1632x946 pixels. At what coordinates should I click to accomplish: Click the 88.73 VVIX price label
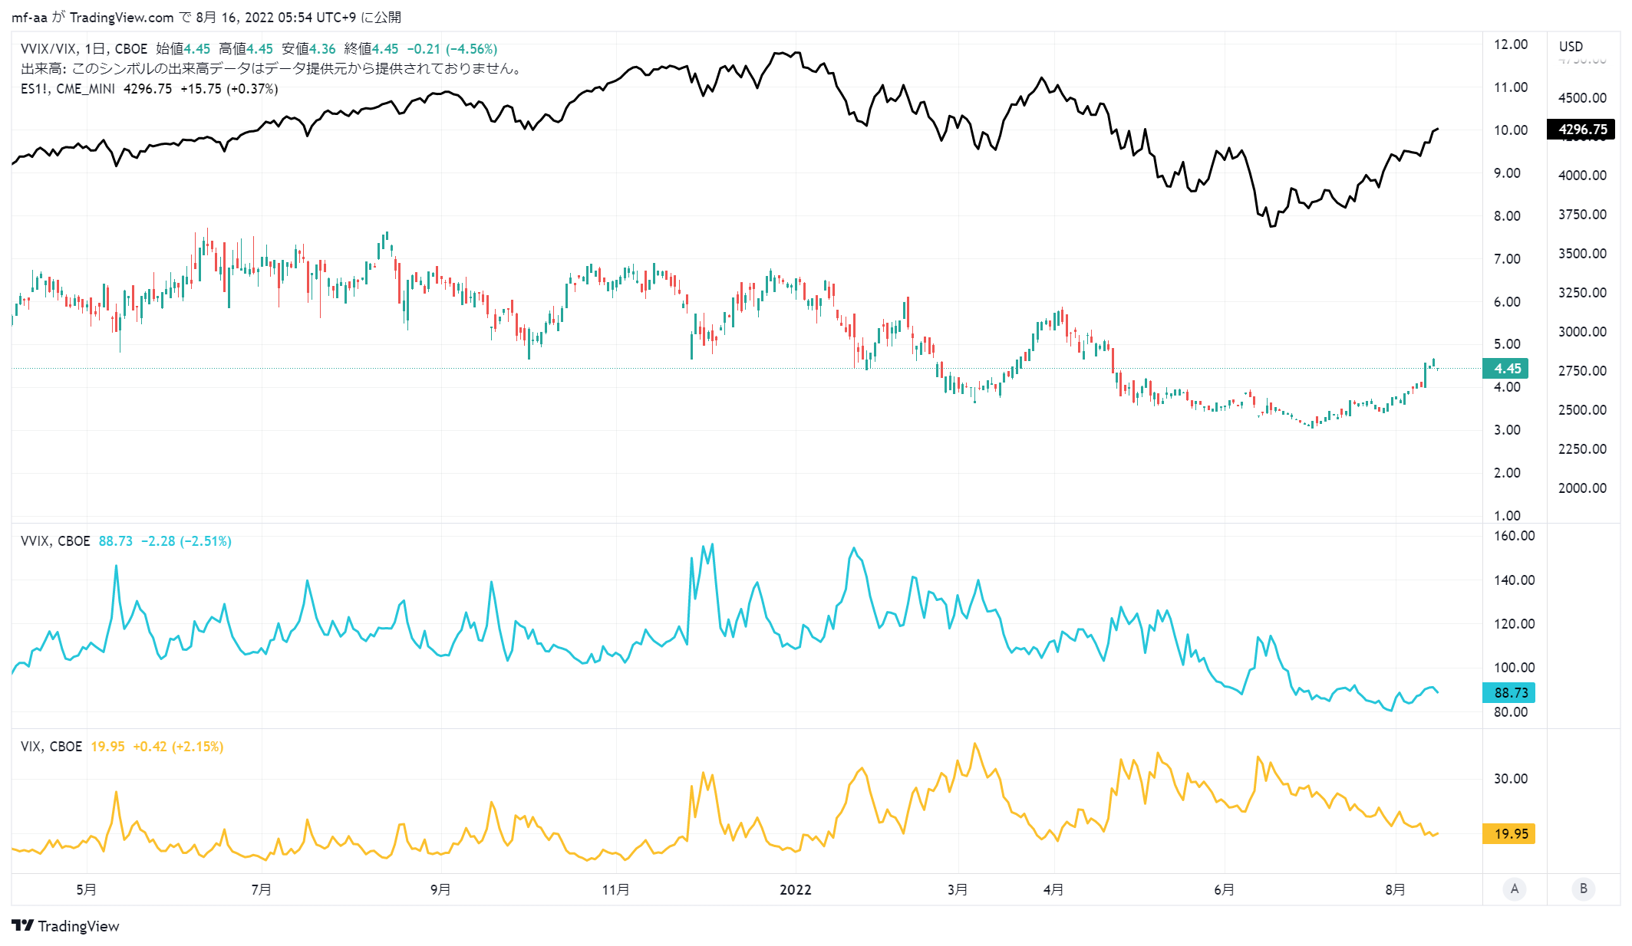click(x=1509, y=692)
